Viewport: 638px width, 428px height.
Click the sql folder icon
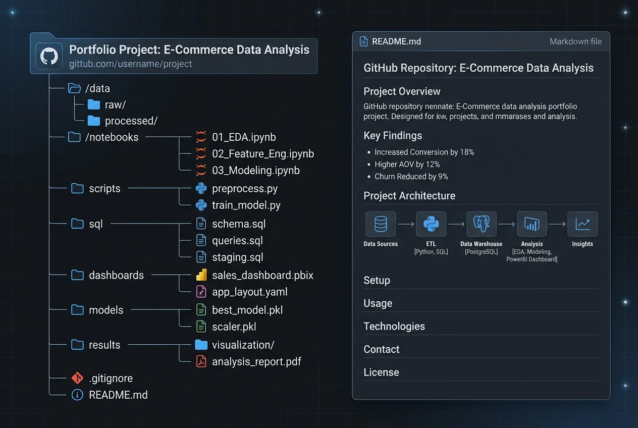coord(77,224)
